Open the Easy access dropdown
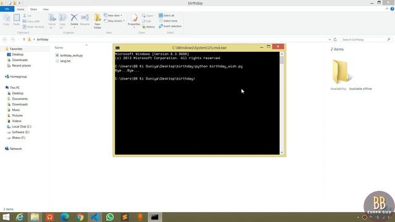The height and width of the screenshot is (222, 395). pyautogui.click(x=114, y=21)
